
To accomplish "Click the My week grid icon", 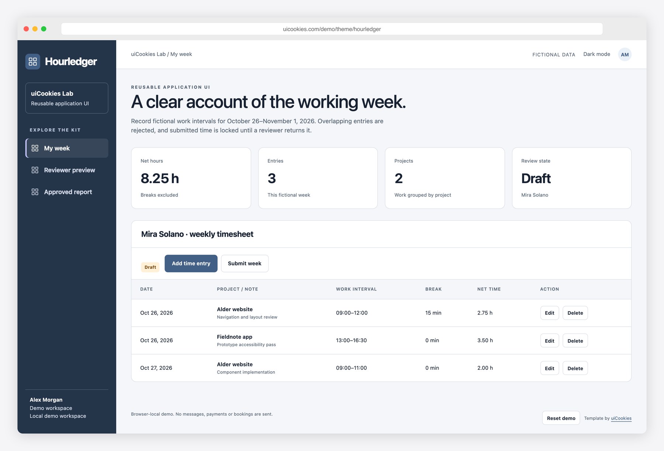I will click(35, 148).
